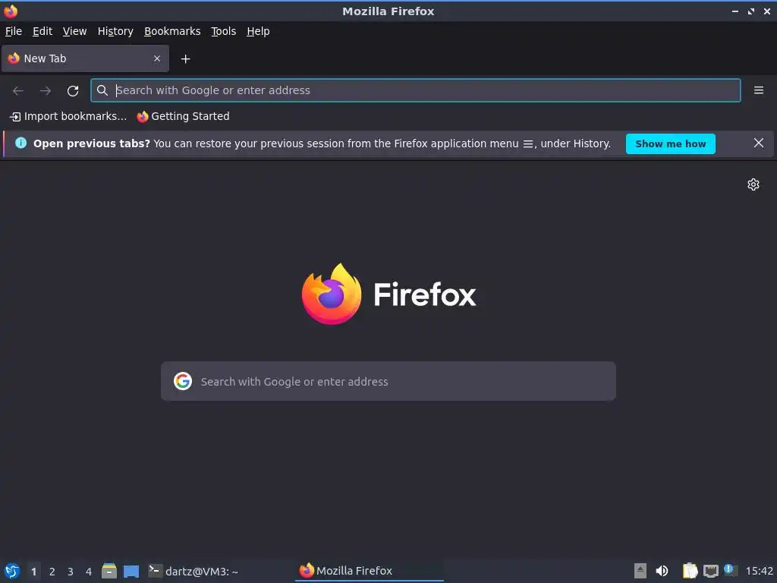Click the volume speaker tray icon
Image resolution: width=777 pixels, height=583 pixels.
tap(662, 571)
